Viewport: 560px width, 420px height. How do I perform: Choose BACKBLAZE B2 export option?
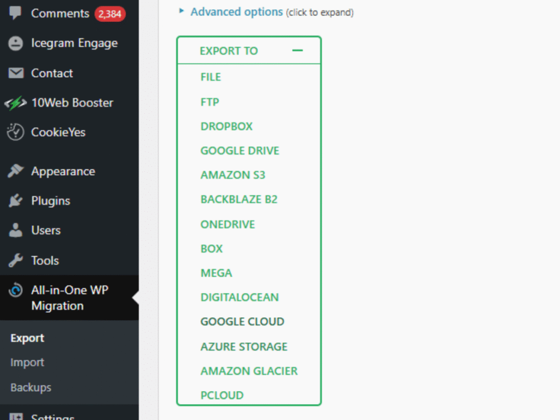pos(239,199)
